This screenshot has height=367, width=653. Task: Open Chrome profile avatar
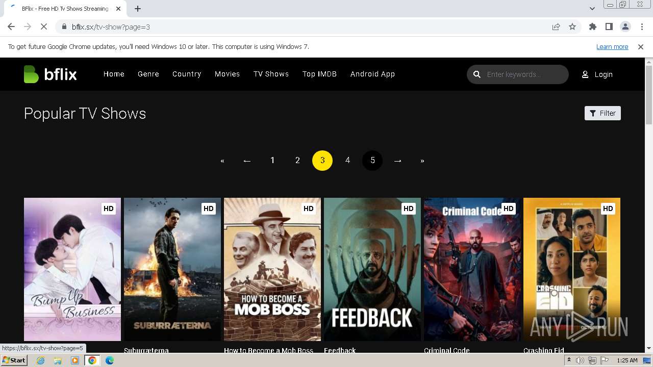[x=625, y=27]
